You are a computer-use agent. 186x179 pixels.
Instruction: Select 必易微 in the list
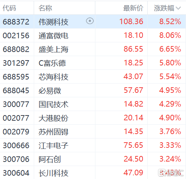pyautogui.click(x=50, y=91)
